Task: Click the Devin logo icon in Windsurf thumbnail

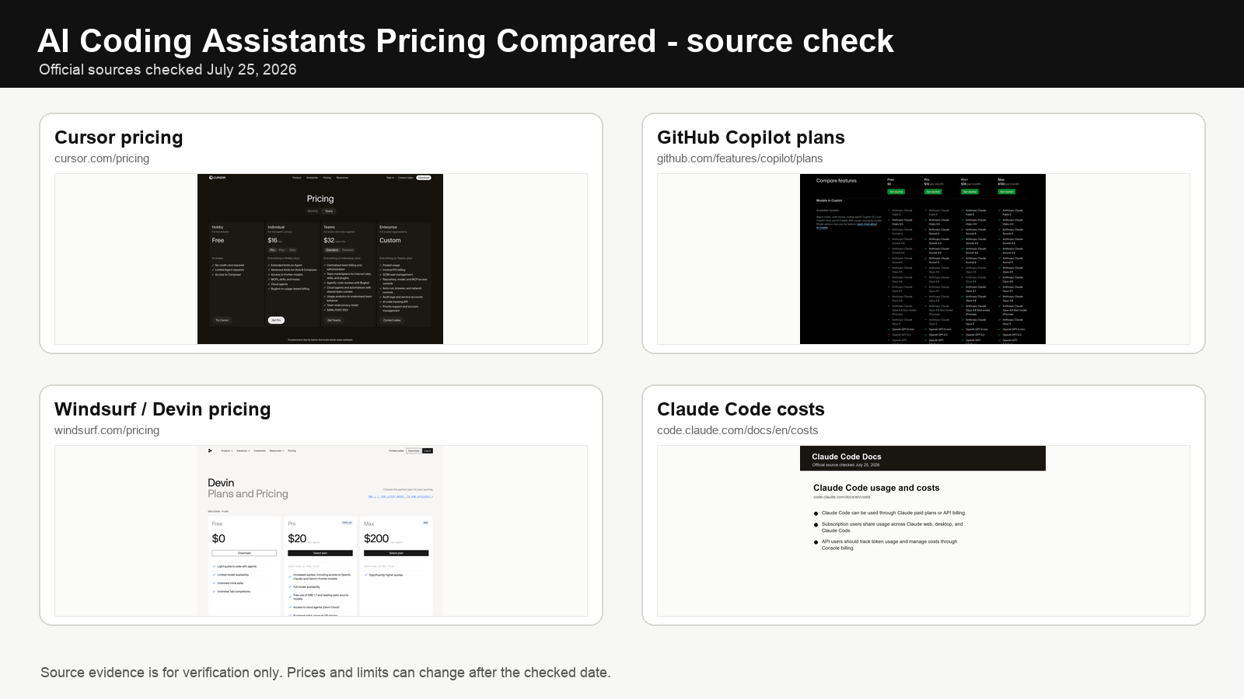Action: coord(210,450)
